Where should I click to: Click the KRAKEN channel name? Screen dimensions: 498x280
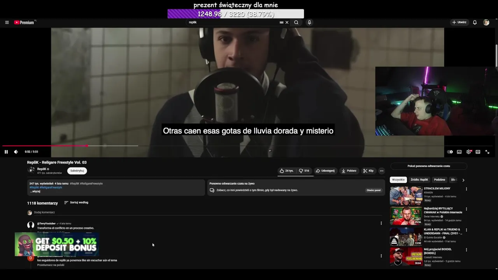[x=428, y=192]
